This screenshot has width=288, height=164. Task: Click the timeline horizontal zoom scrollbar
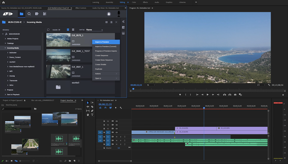point(115,161)
